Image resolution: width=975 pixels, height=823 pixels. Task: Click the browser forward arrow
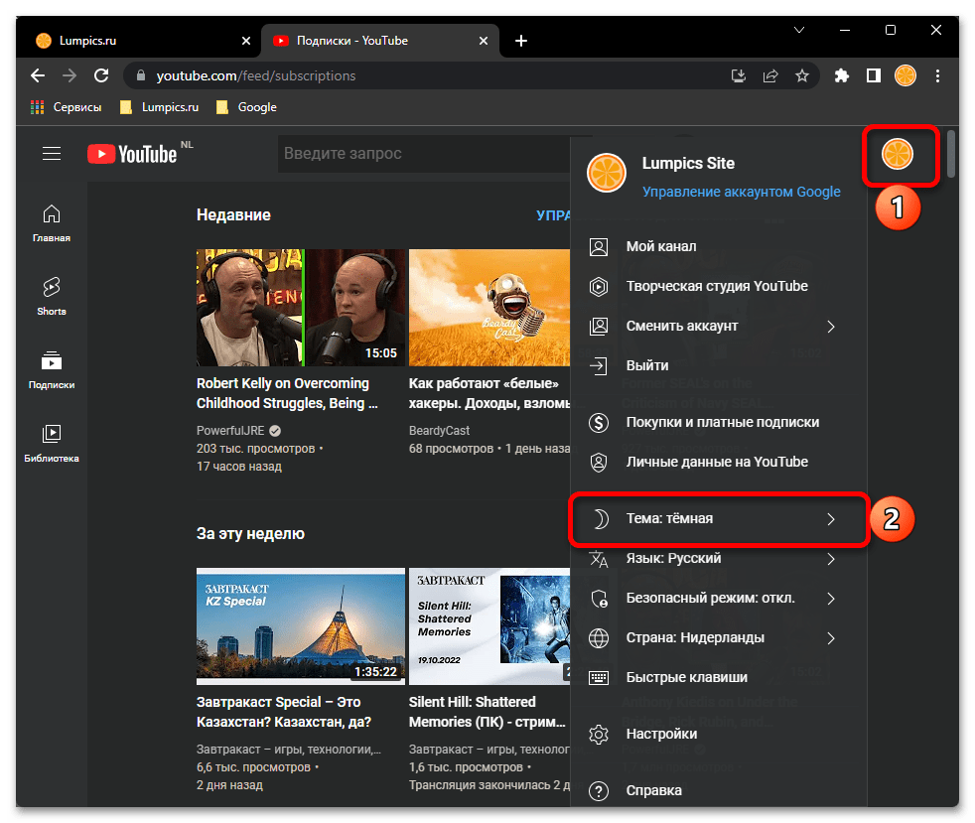pos(70,75)
